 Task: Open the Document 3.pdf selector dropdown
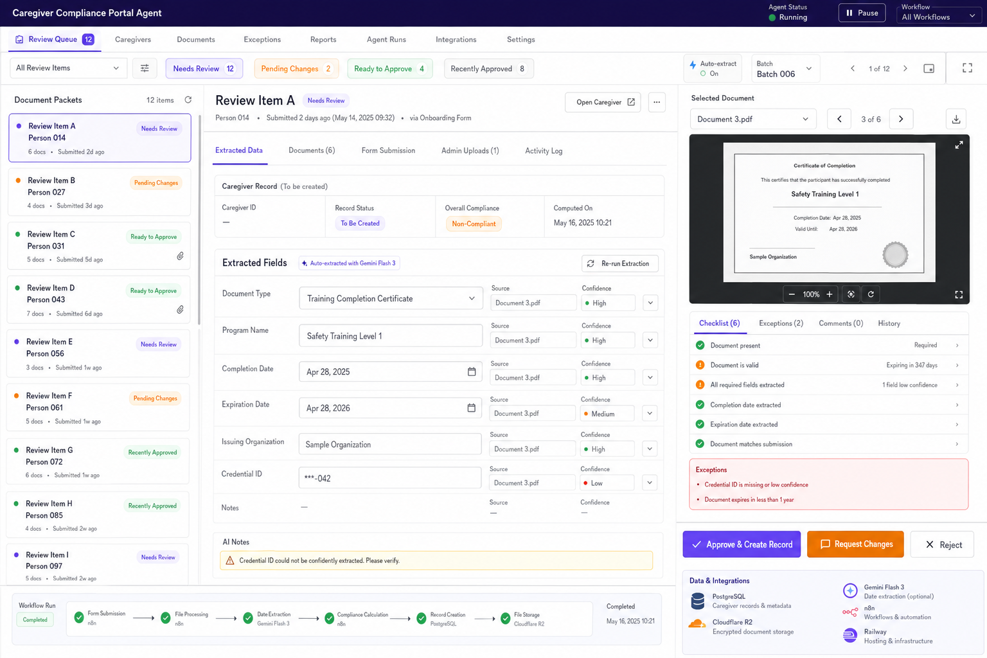753,119
